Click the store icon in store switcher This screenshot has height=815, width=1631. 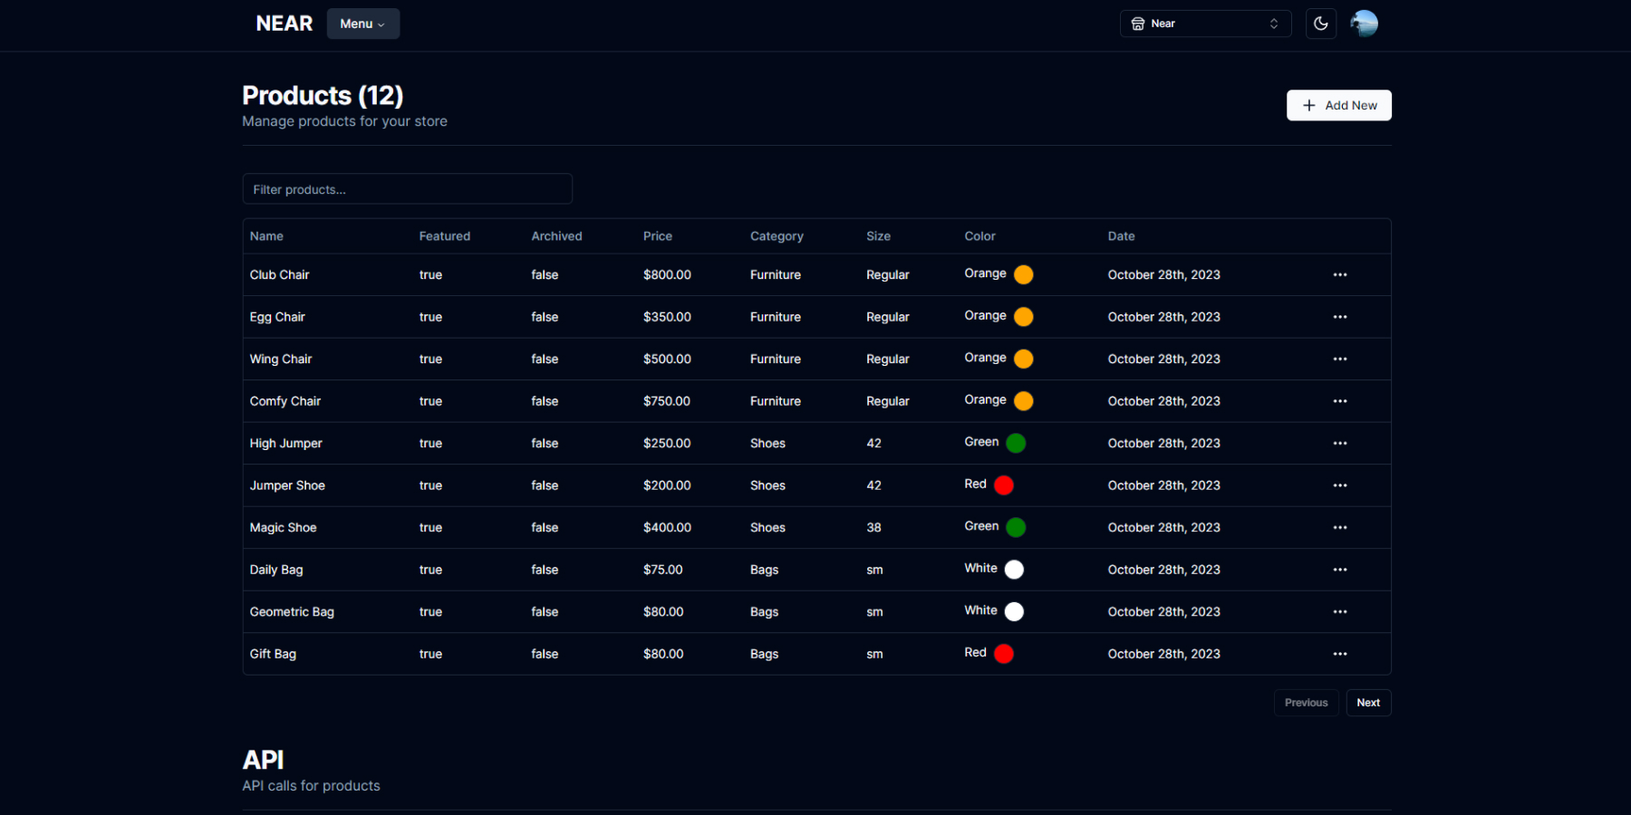(1138, 24)
